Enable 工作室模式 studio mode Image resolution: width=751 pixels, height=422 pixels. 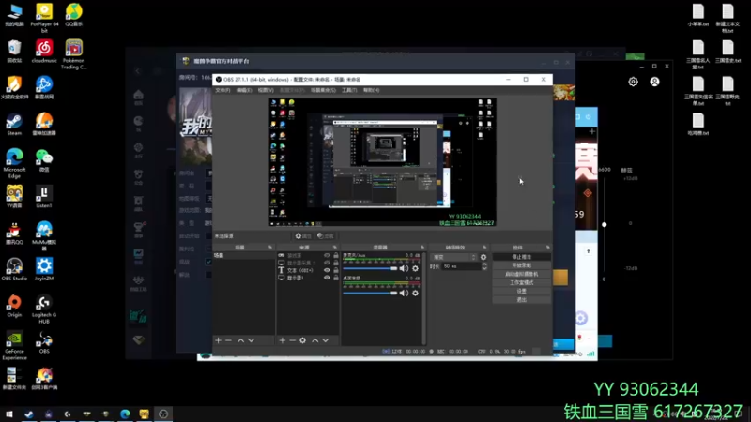pos(522,283)
